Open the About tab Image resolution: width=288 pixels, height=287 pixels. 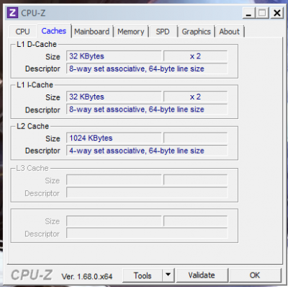[229, 32]
